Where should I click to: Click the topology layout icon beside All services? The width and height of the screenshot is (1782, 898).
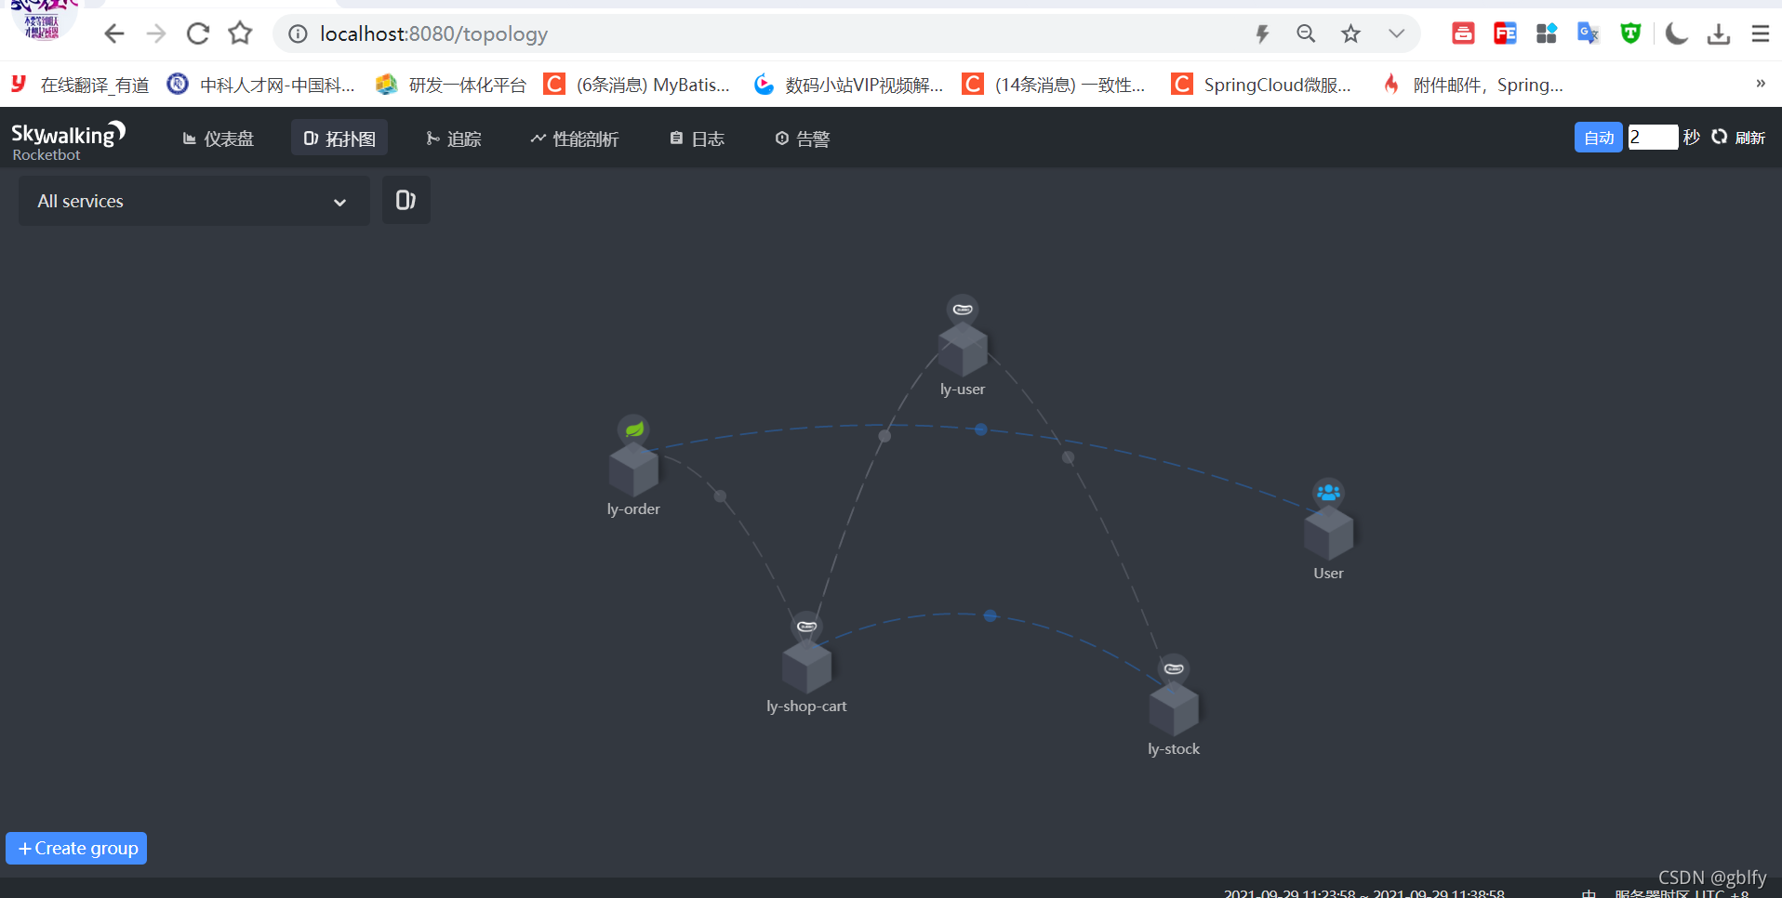[x=406, y=200]
